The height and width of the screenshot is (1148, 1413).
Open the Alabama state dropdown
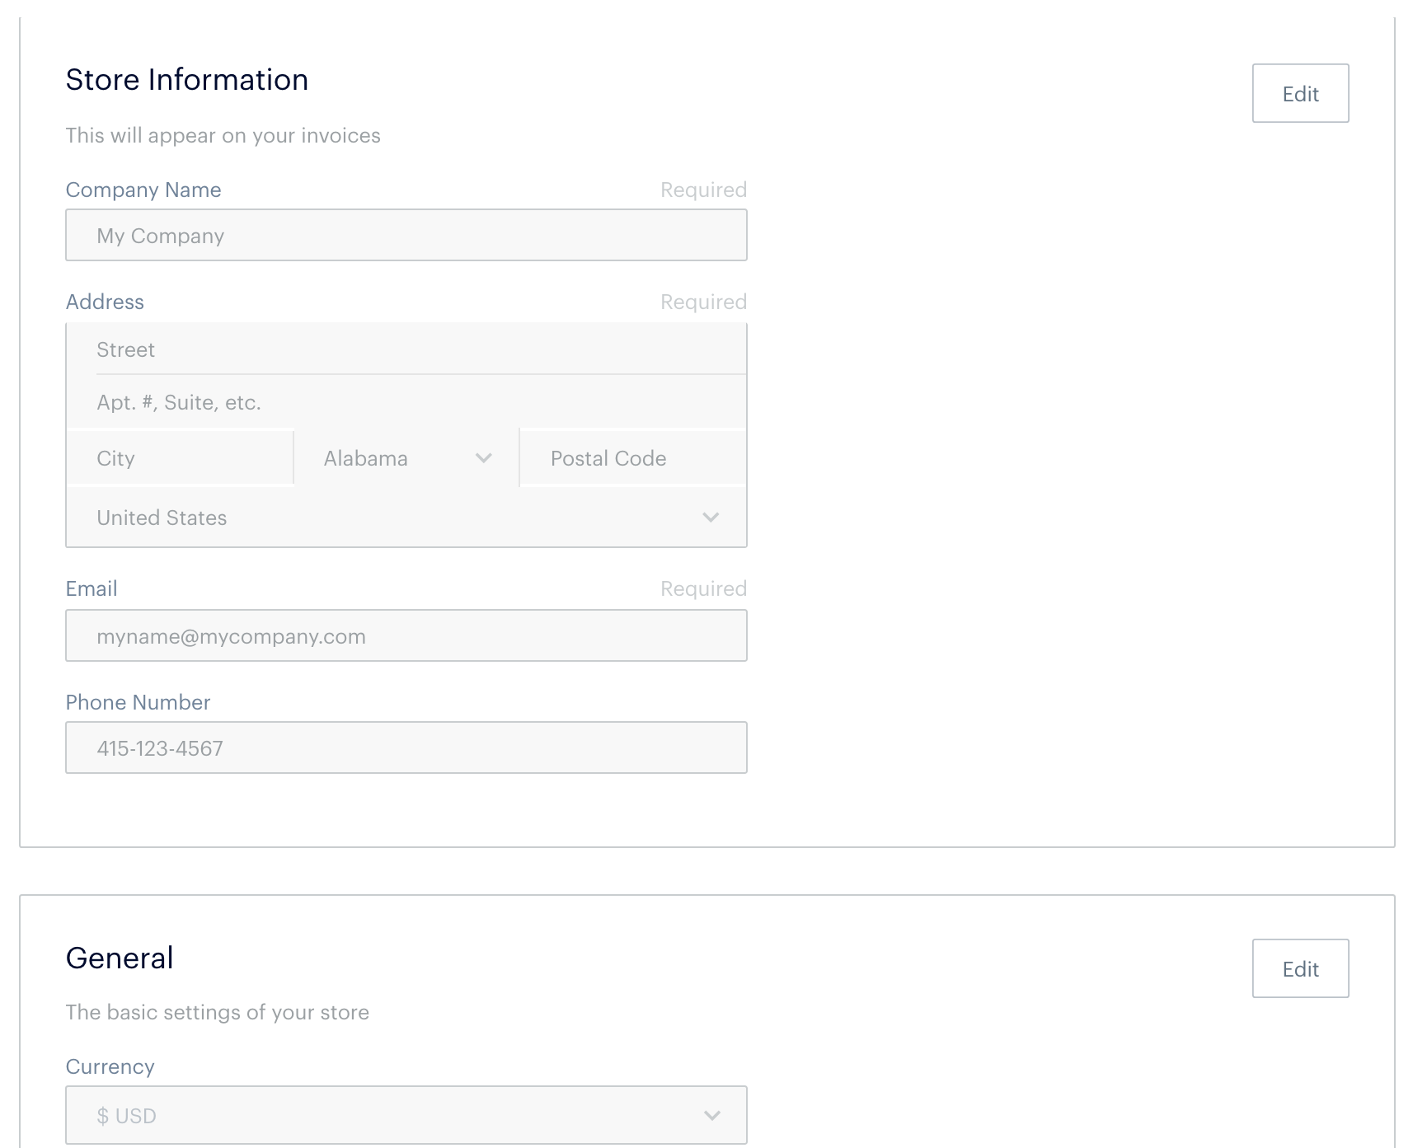click(396, 458)
